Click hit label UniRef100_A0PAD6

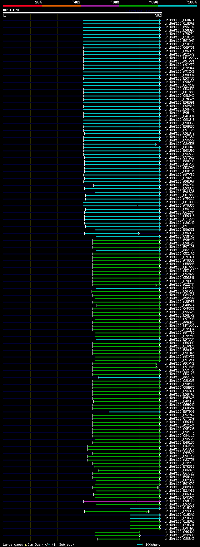point(179,487)
